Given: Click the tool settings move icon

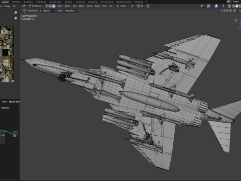Looking at the screenshot, I should click(24, 11).
